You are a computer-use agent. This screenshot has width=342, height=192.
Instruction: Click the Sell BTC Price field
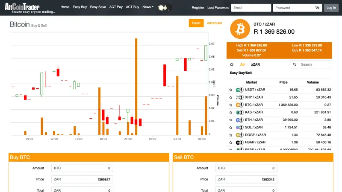pyautogui.click(x=246, y=179)
